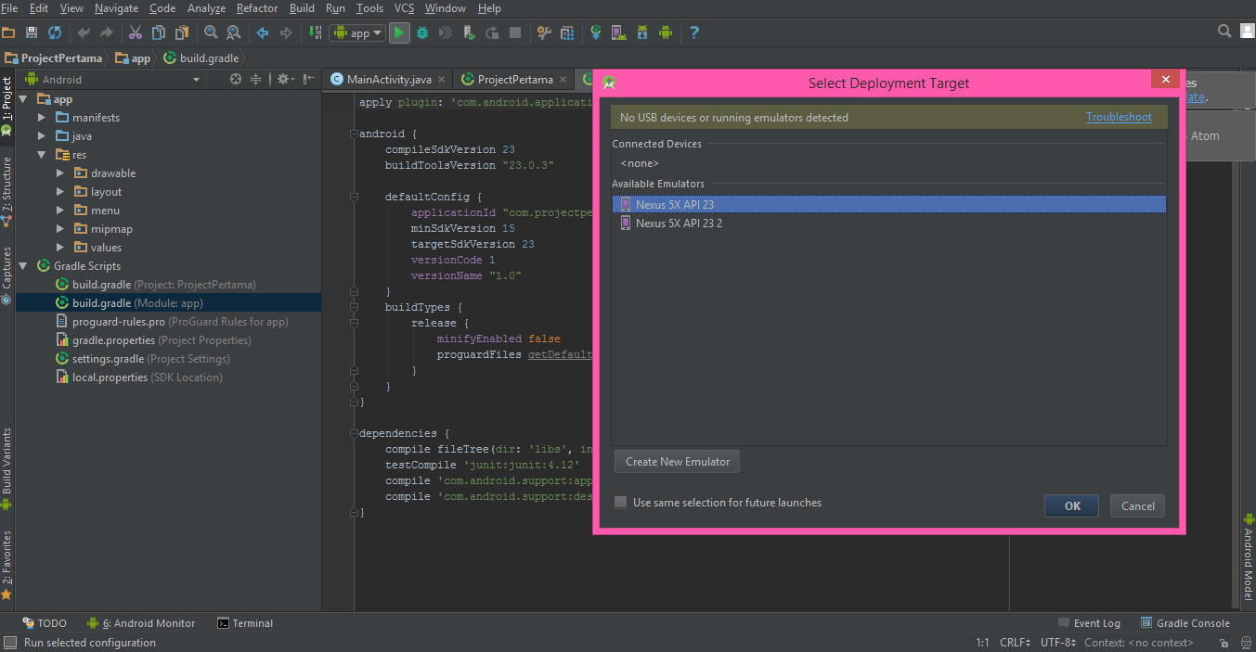This screenshot has width=1256, height=652.
Task: Expand the java folder
Action: point(40,135)
